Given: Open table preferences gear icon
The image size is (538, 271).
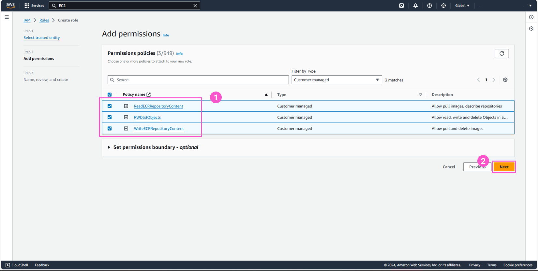Looking at the screenshot, I should pos(505,80).
